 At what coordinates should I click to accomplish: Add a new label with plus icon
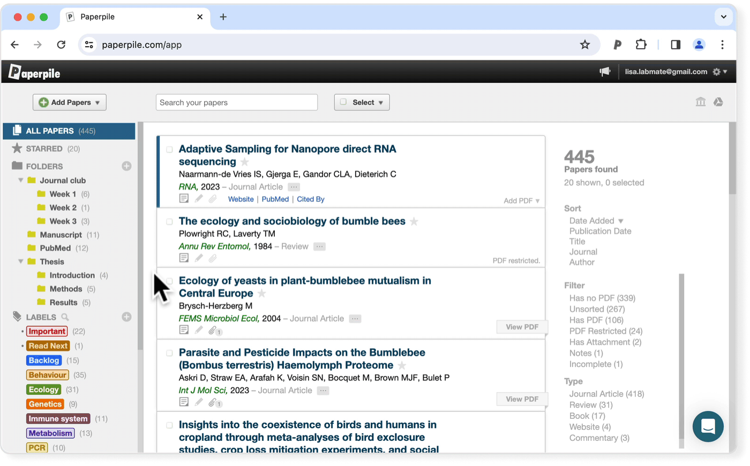(126, 317)
